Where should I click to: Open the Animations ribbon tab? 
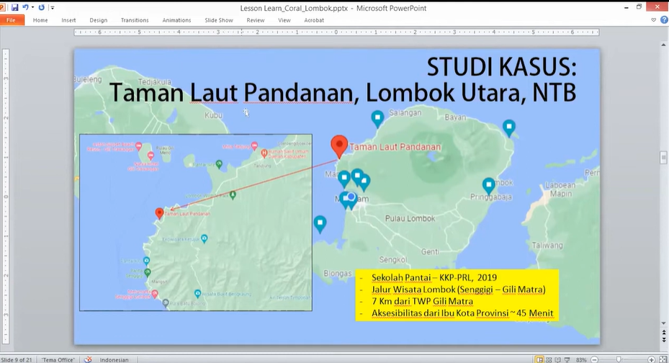coord(176,20)
